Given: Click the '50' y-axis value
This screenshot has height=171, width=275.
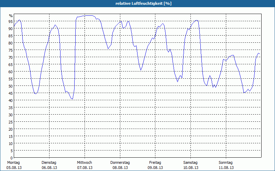Looking at the screenshot, I should pos(11,86).
